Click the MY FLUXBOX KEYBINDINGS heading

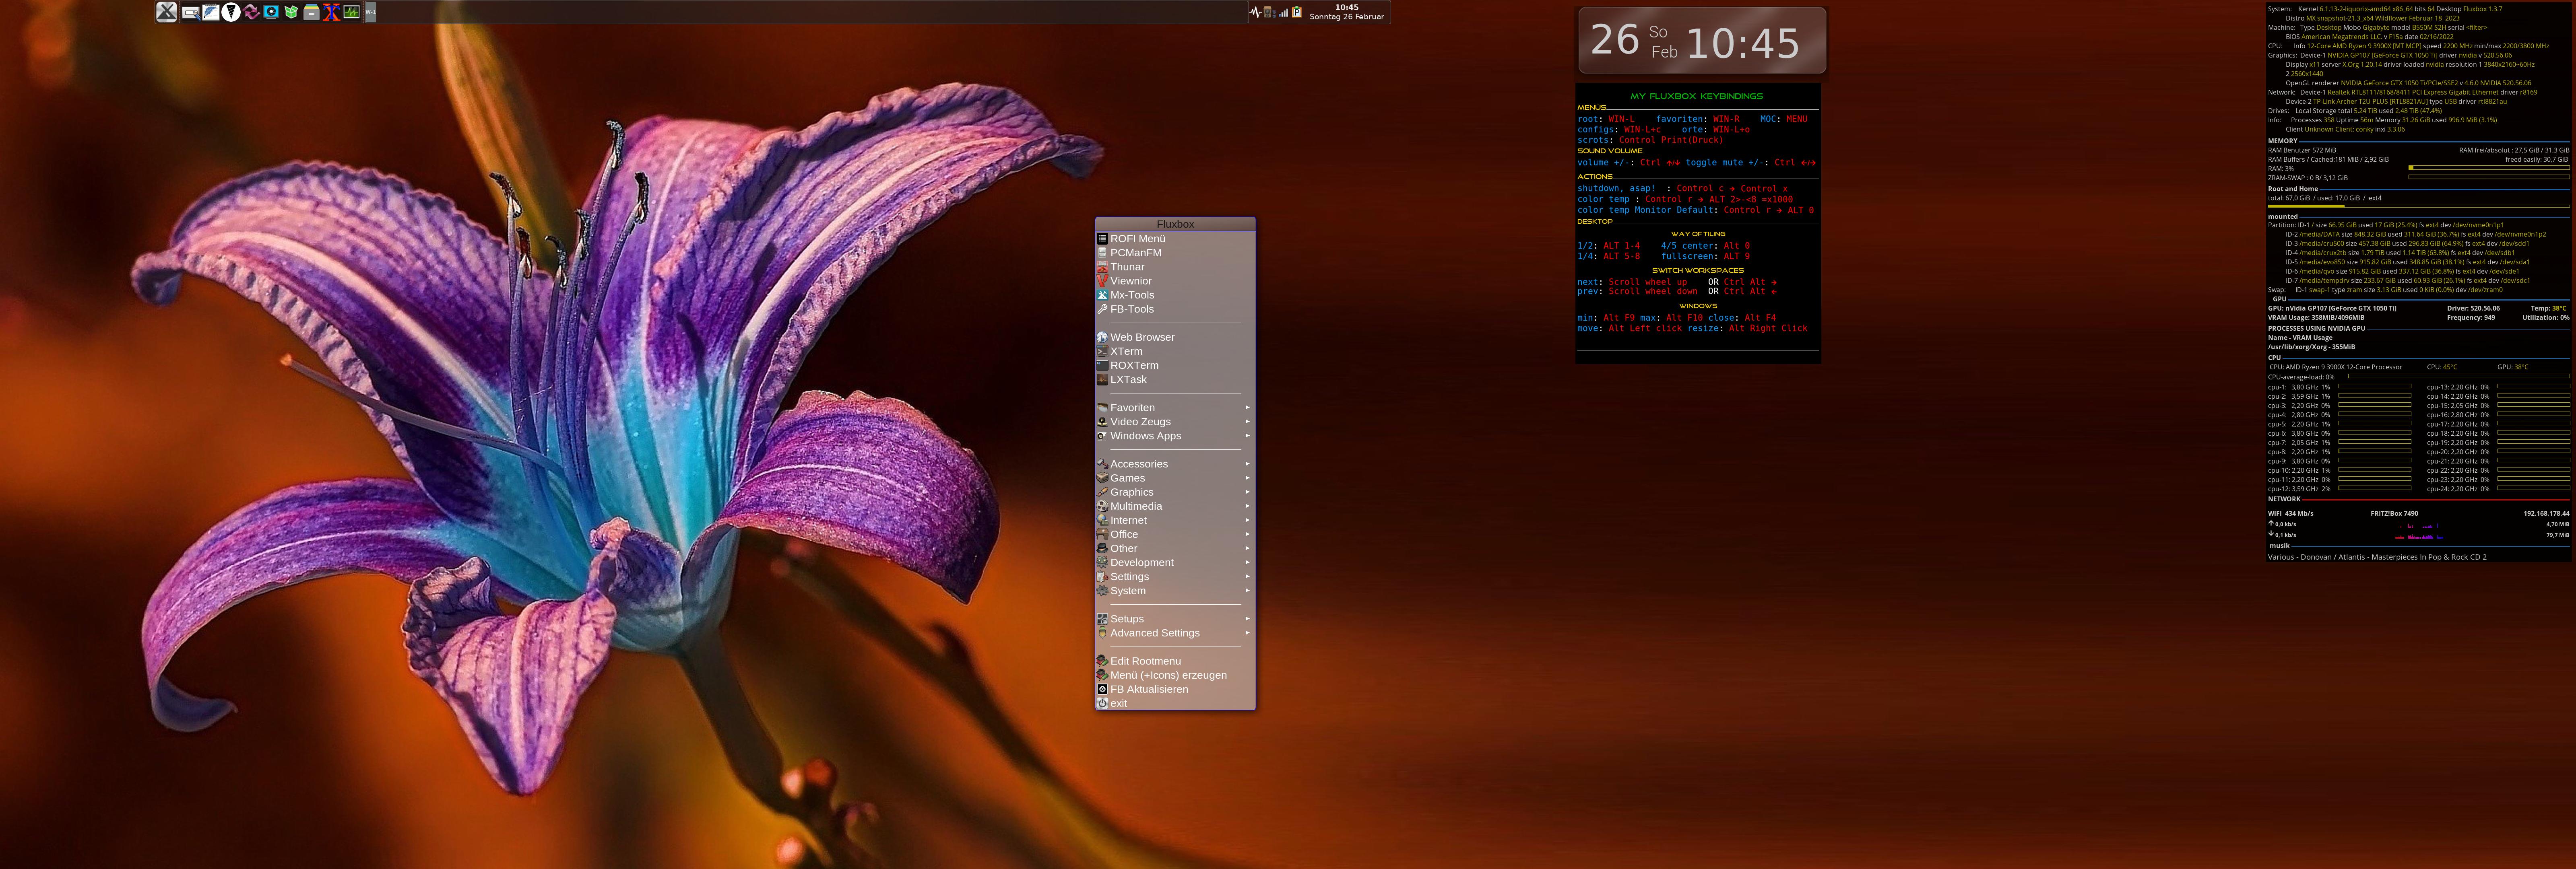pyautogui.click(x=1697, y=96)
